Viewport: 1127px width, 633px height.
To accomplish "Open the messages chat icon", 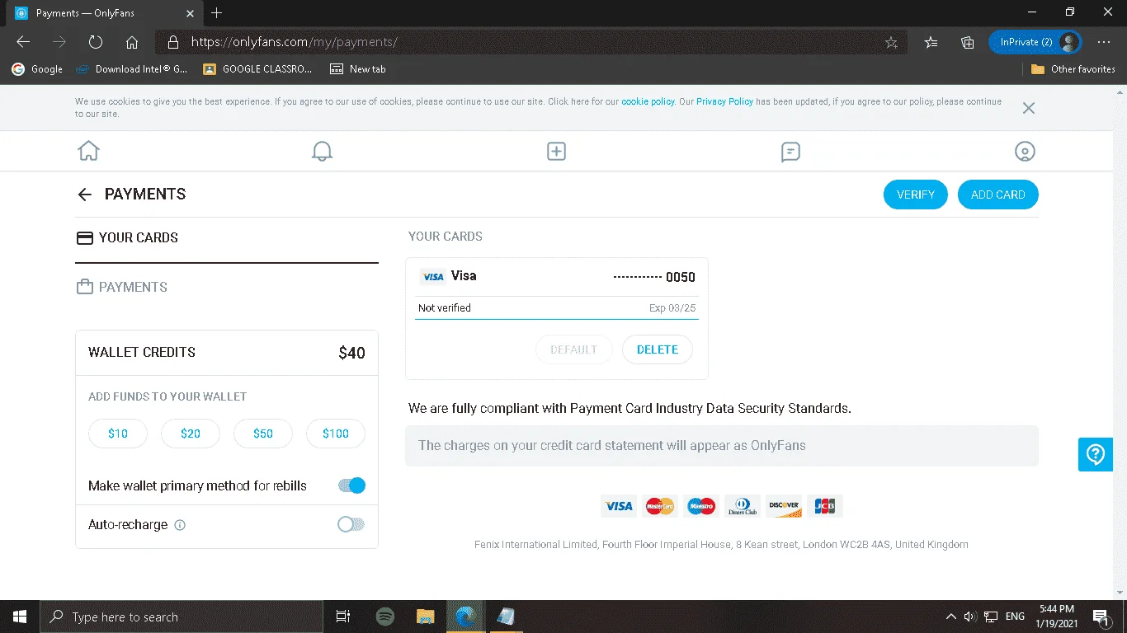I will (x=790, y=152).
